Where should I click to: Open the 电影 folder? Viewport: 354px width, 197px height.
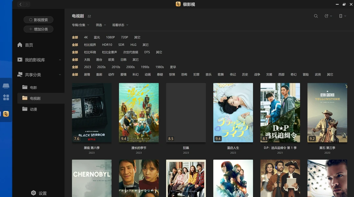29,87
